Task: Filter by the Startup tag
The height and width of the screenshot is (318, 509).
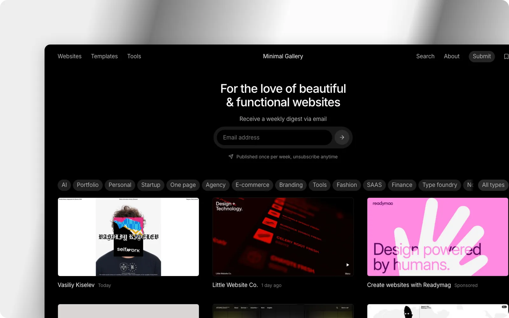Action: click(151, 185)
